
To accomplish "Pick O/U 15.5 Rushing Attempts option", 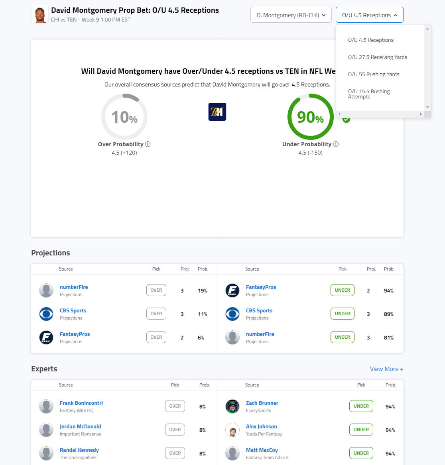I will (369, 94).
